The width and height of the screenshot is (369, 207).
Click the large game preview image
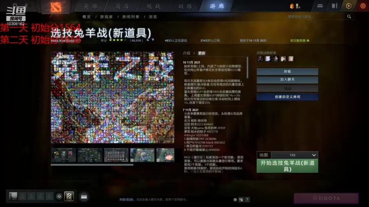pos(113,98)
